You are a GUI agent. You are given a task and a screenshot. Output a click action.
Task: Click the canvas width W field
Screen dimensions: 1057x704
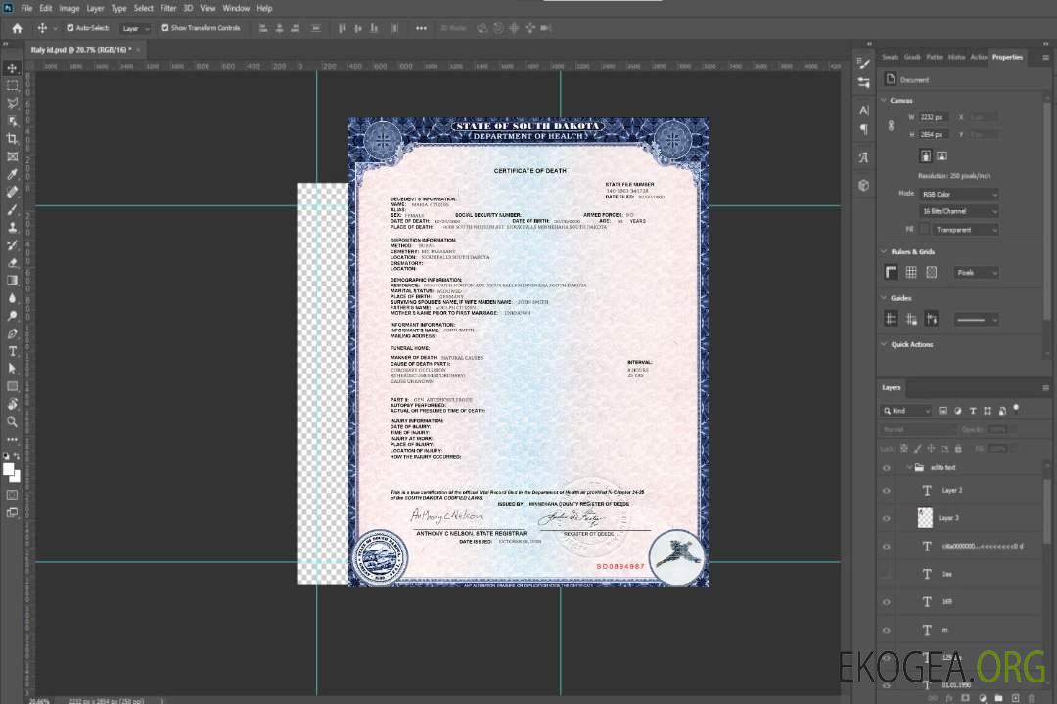934,117
